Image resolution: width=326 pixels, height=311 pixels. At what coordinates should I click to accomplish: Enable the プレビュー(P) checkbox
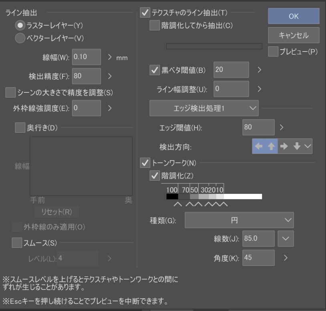pos(273,51)
